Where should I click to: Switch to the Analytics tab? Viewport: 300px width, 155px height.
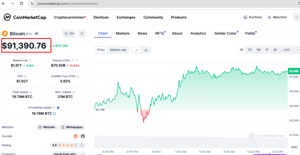198,33
